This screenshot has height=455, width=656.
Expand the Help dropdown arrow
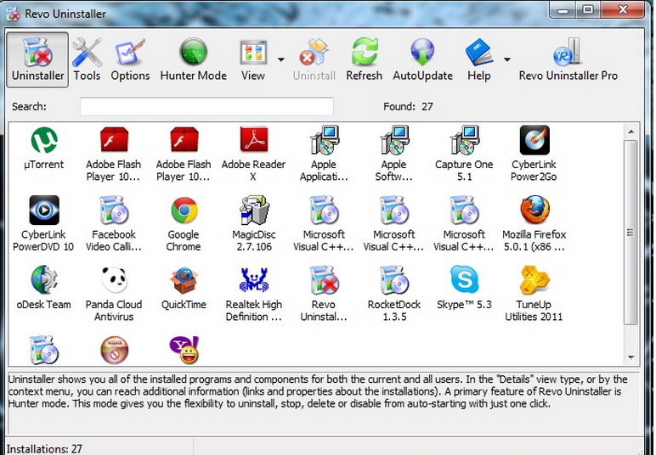click(x=507, y=59)
